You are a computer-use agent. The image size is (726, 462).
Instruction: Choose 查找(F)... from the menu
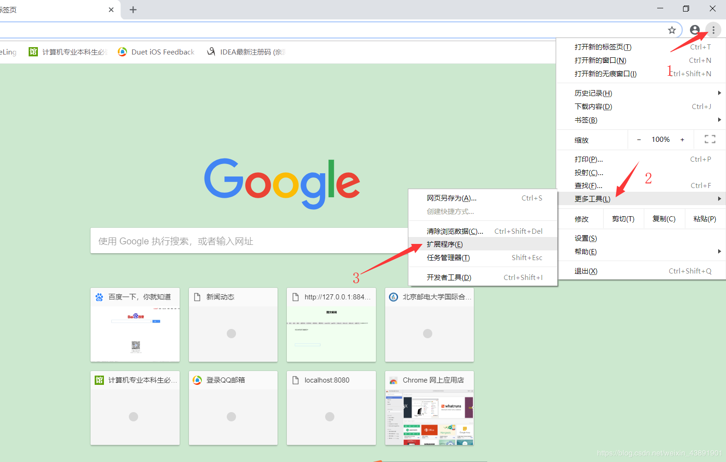641,186
